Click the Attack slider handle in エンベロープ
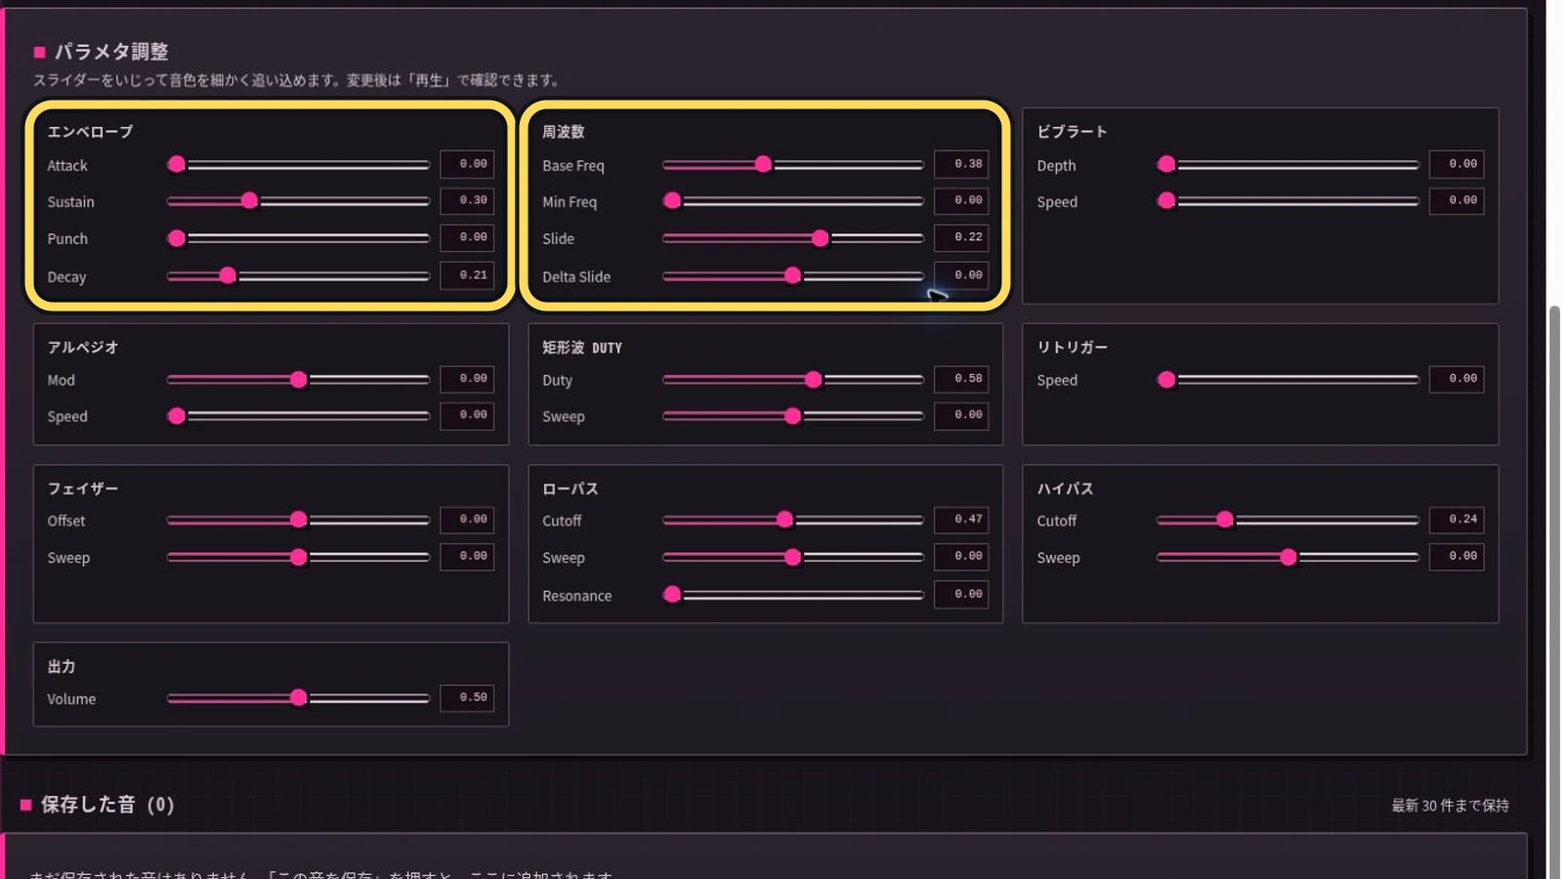Viewport: 1563px width, 879px height. tap(177, 164)
